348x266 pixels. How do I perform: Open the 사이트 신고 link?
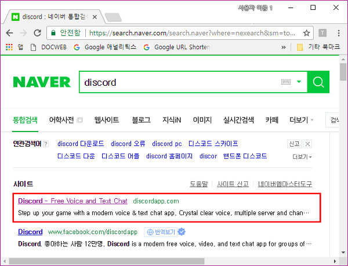pos(233,184)
